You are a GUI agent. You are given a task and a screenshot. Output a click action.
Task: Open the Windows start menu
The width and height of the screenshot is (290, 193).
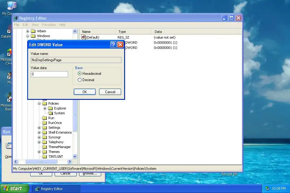click(14, 188)
